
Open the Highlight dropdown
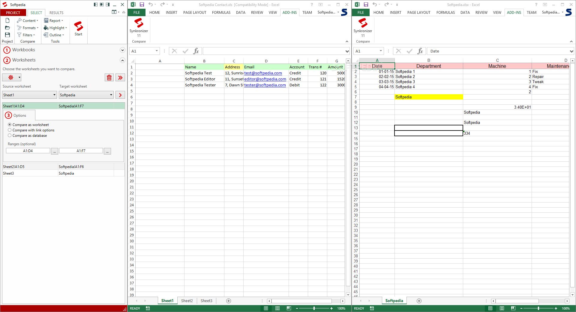point(55,28)
